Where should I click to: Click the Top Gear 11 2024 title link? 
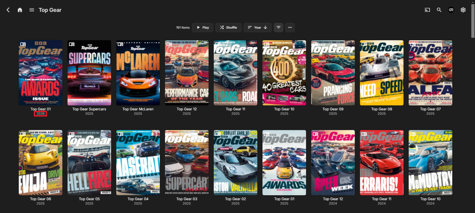tap(382, 199)
